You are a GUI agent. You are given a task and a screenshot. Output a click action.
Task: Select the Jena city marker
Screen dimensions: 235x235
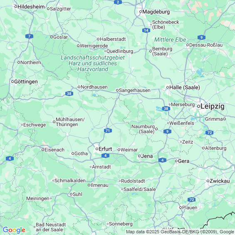(x=139, y=156)
